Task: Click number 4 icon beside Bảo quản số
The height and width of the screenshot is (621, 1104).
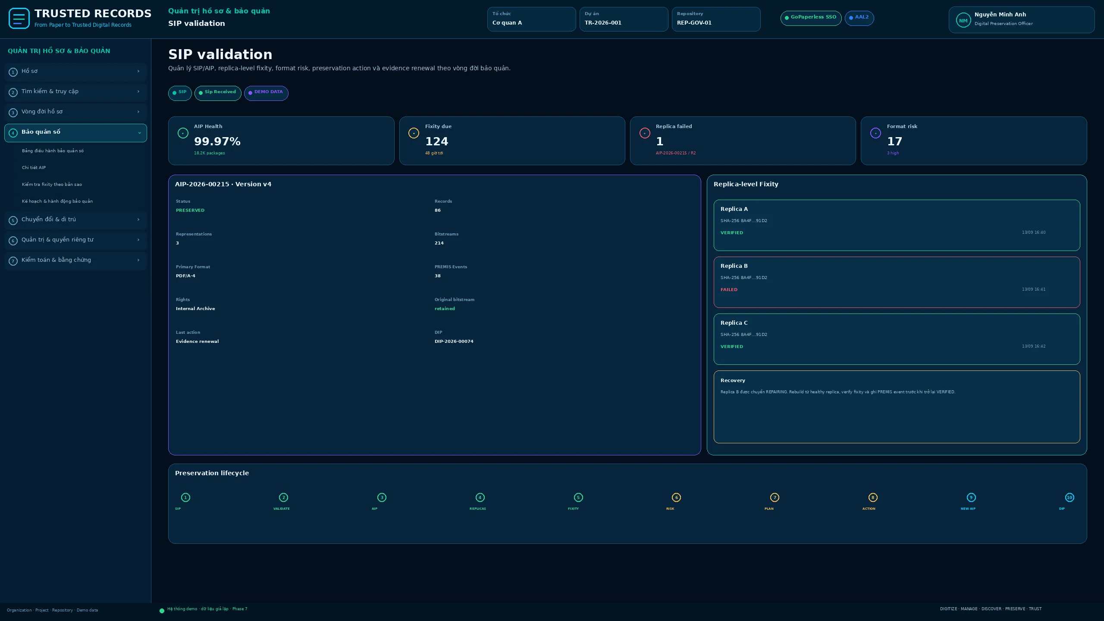Action: [13, 133]
